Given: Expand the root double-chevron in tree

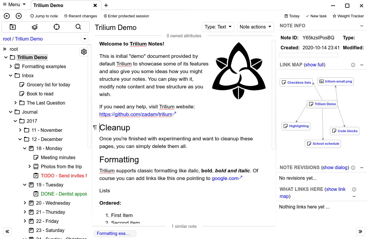Looking at the screenshot, I should coord(5,49).
